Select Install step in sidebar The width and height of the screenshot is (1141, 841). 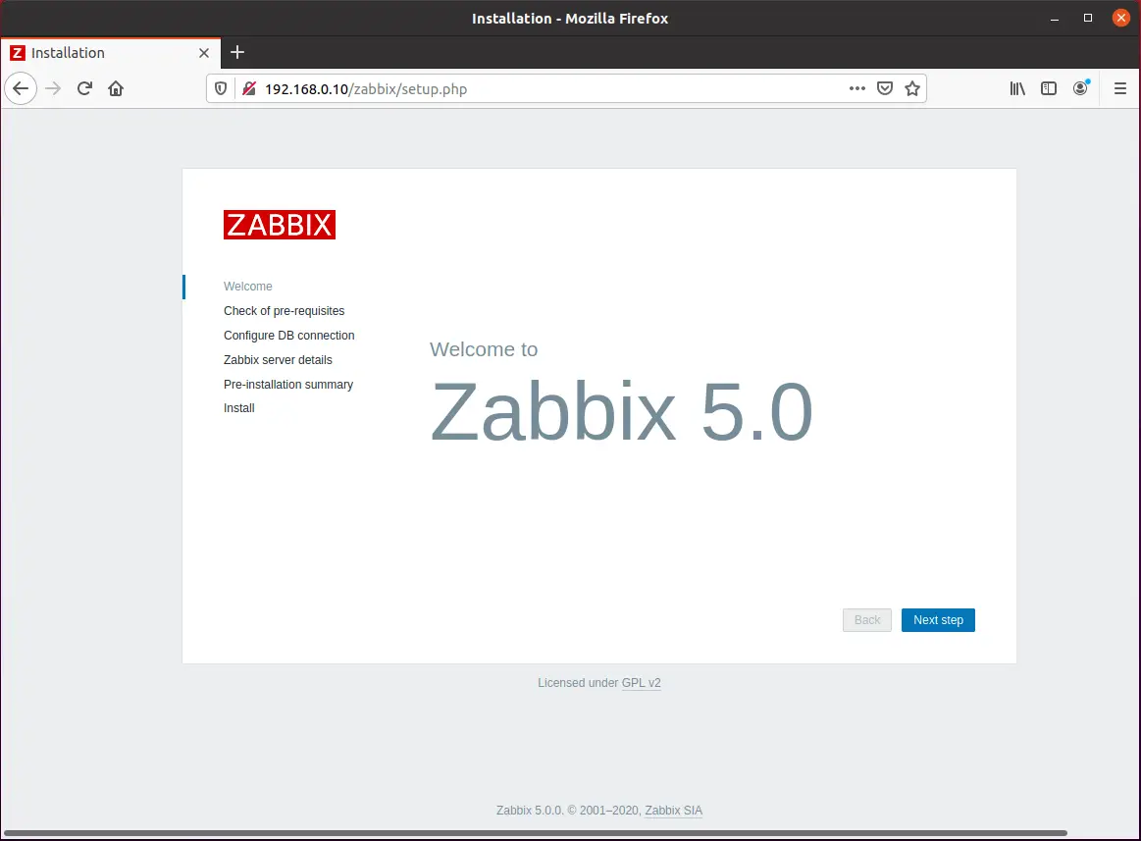click(238, 408)
